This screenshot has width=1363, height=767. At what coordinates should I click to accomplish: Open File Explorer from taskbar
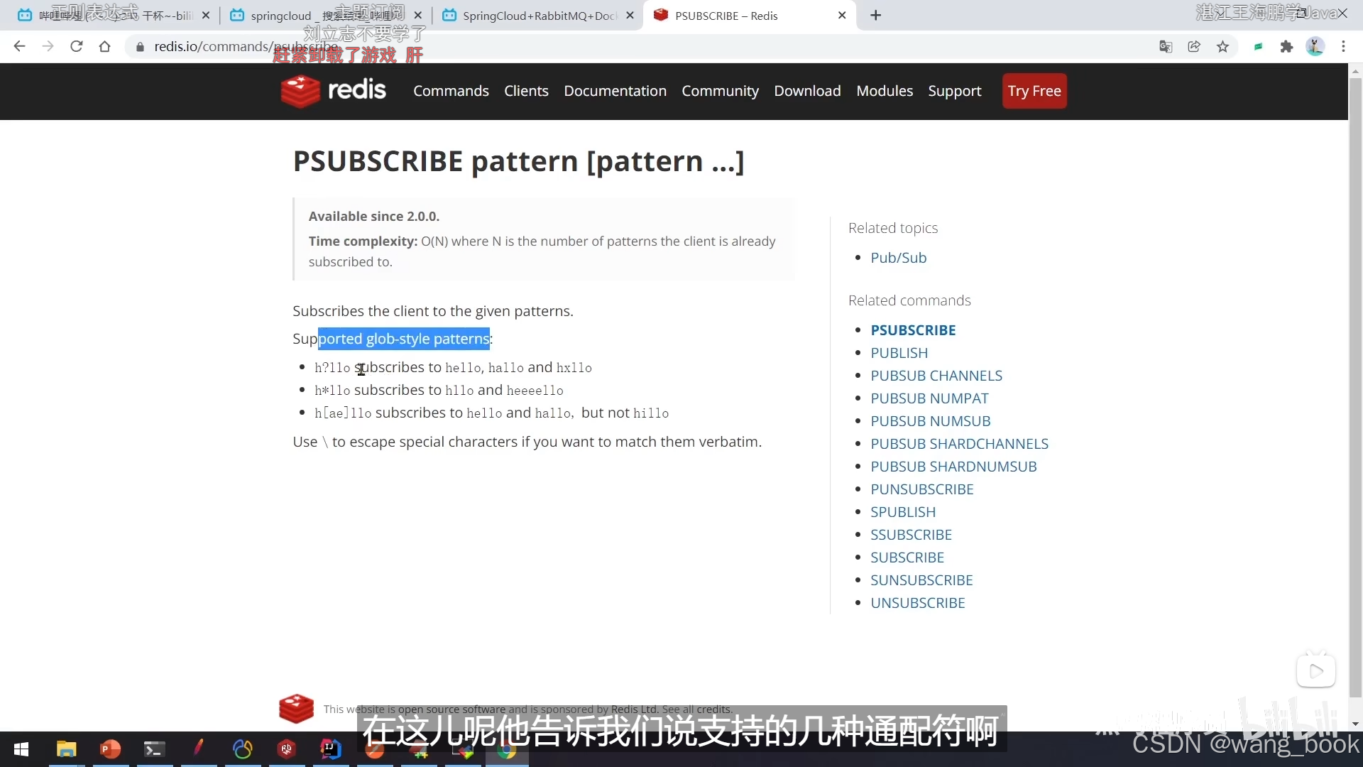click(x=66, y=749)
